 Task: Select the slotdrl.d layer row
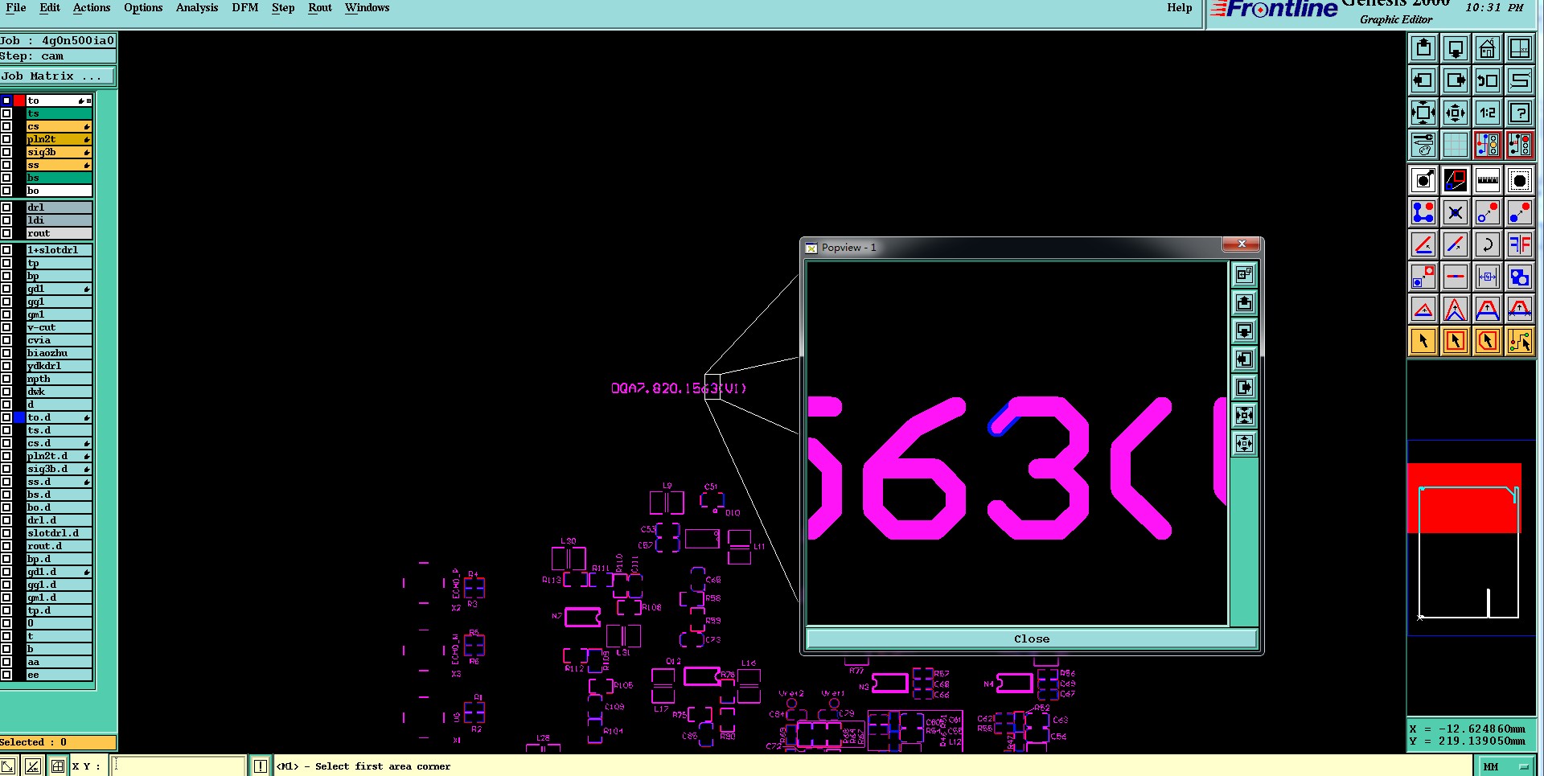(x=60, y=533)
